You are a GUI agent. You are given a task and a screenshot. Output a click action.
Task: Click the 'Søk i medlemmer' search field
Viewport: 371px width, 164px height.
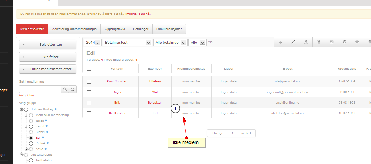[40, 89]
